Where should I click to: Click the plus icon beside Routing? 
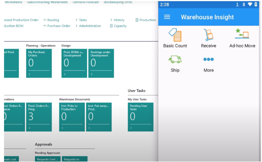45,20
